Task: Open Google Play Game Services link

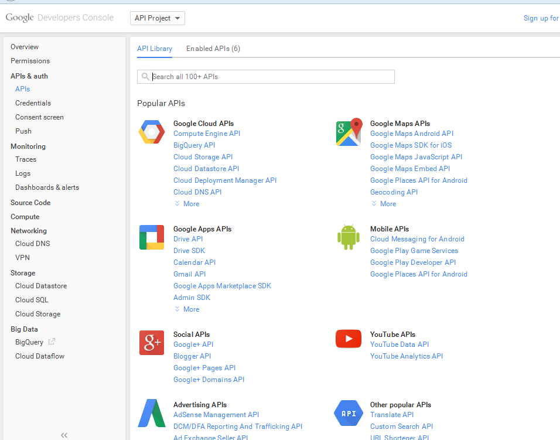Action: (x=414, y=251)
